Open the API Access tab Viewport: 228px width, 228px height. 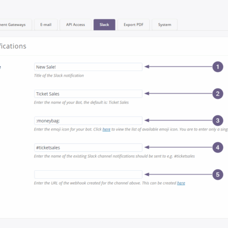75,25
